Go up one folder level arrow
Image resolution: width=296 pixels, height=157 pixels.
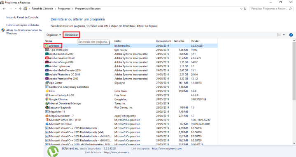click(x=20, y=9)
